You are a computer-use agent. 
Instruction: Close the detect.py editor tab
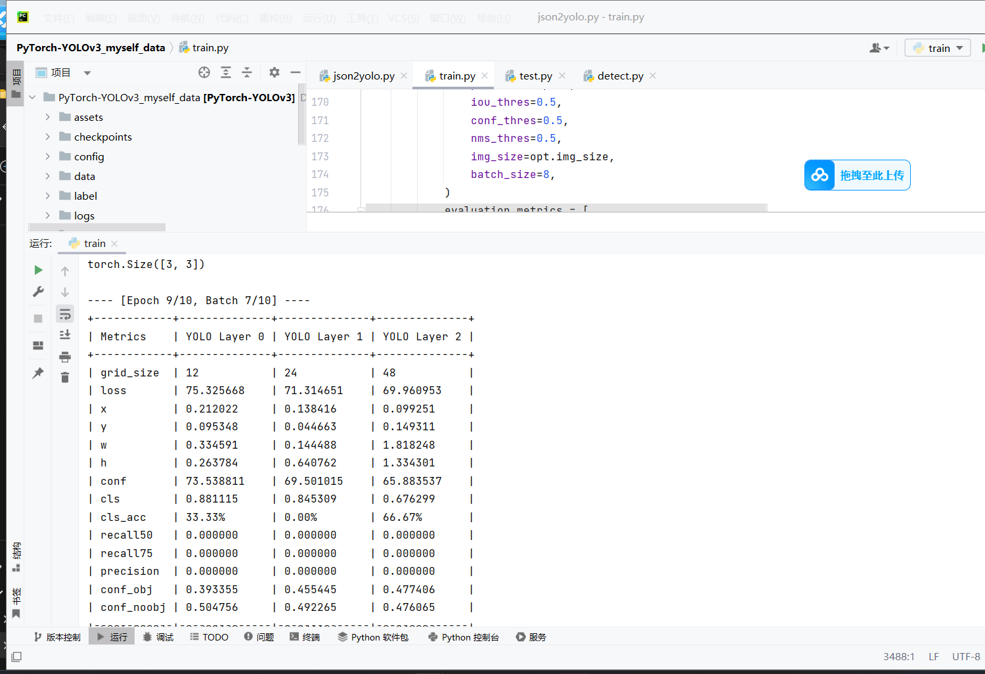coord(653,76)
